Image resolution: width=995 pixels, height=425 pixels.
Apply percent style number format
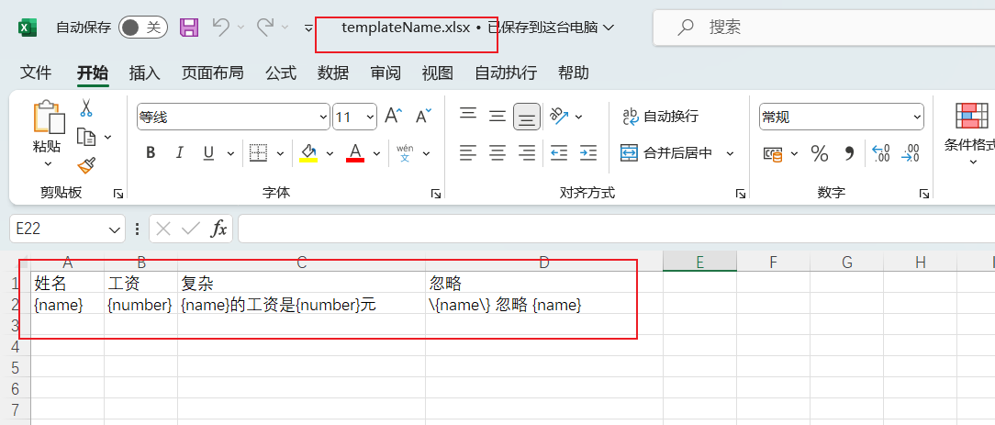pos(820,153)
